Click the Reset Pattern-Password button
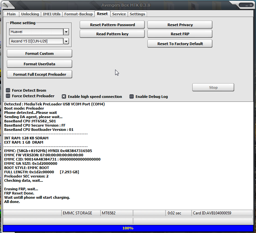 pyautogui.click(x=112, y=25)
